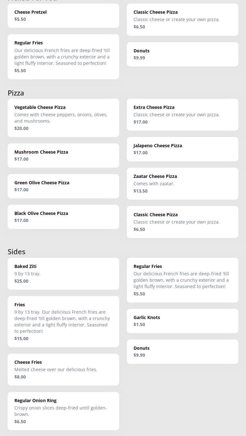This screenshot has width=246, height=436.
Task: Open the Baked Ziti tray item
Action: 63,274
